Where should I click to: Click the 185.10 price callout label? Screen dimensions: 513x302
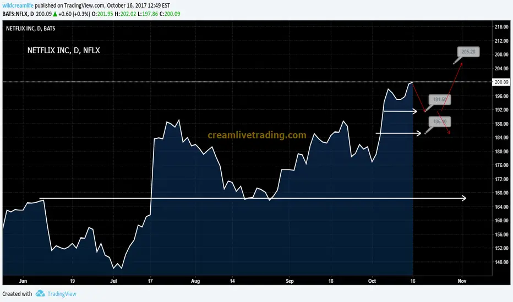(x=440, y=121)
